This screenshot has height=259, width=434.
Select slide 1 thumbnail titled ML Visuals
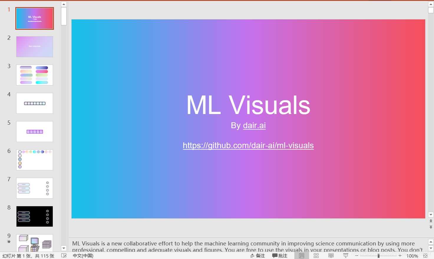[x=34, y=18]
